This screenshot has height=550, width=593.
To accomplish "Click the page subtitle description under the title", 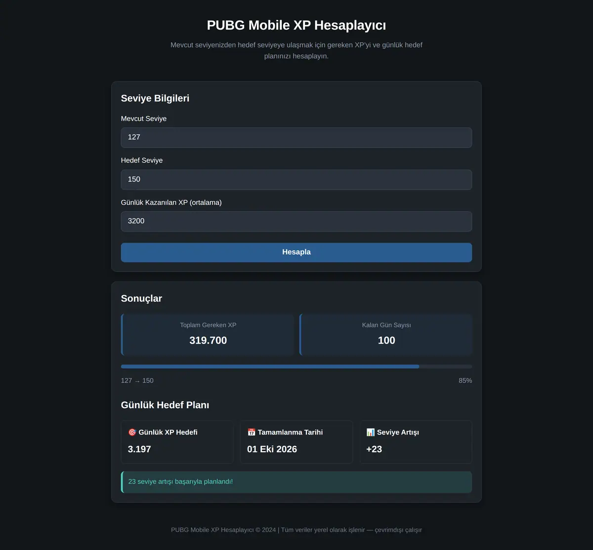I will 296,50.
